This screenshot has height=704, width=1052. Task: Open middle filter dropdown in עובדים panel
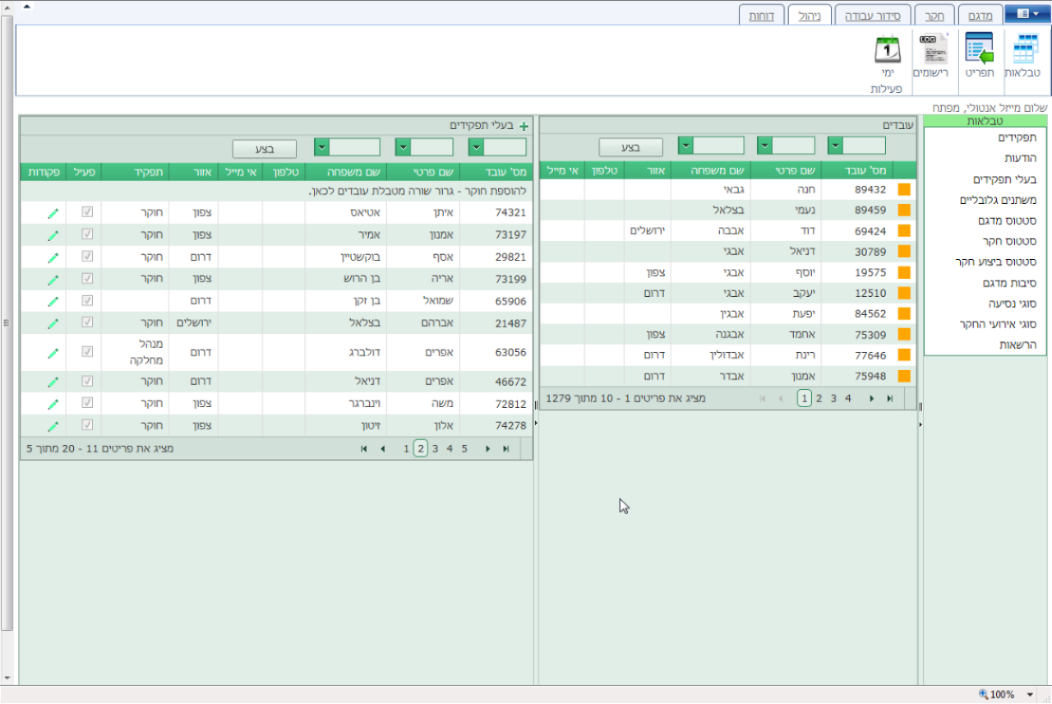coord(764,146)
